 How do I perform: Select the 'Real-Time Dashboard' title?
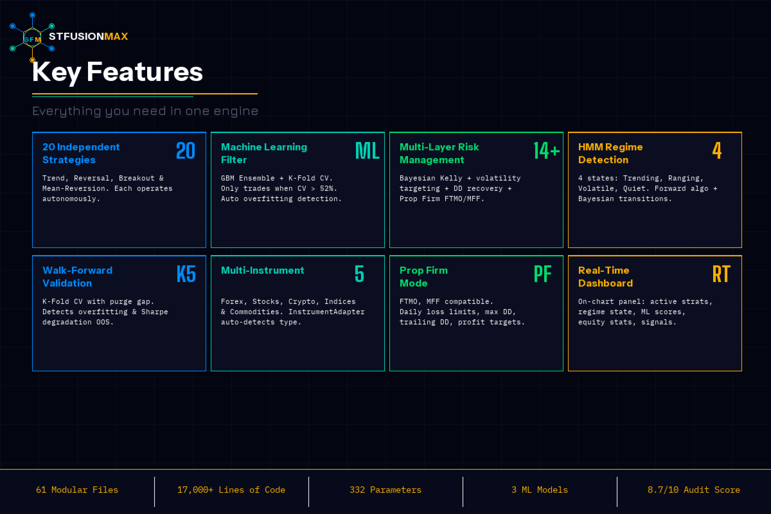click(605, 277)
